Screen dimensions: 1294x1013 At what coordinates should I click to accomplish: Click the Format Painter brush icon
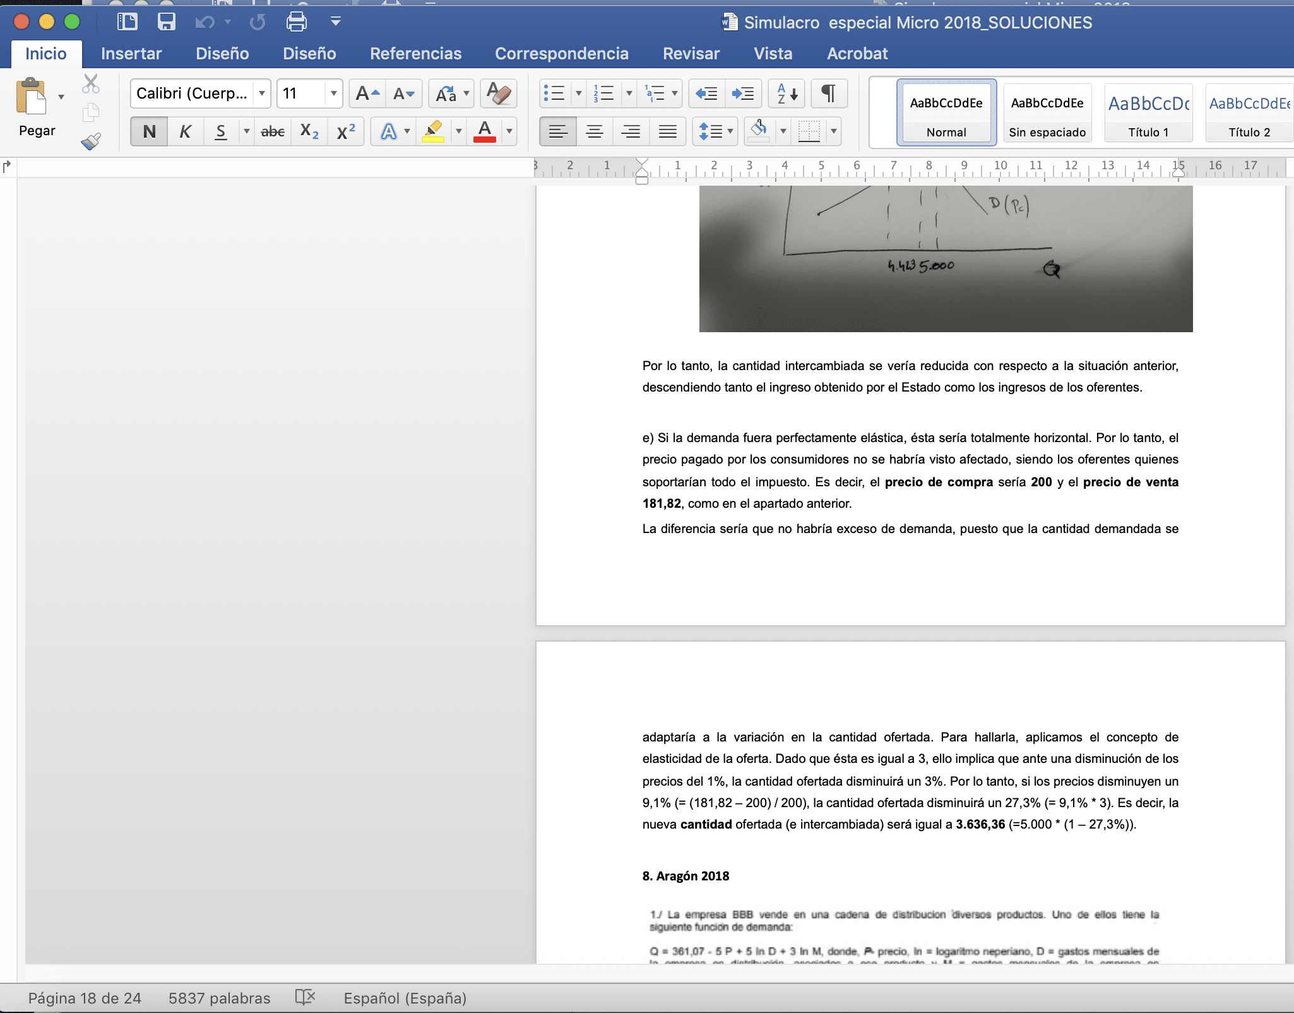click(x=91, y=141)
